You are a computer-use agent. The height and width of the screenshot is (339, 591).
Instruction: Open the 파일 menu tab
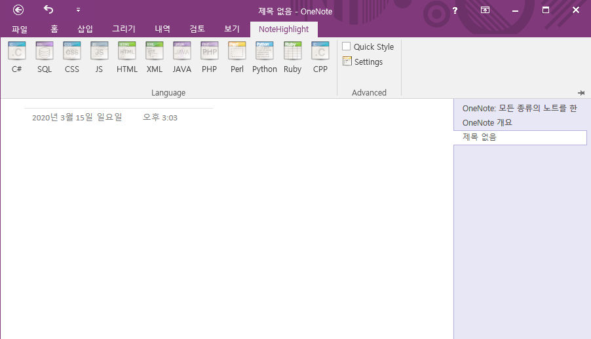point(20,29)
